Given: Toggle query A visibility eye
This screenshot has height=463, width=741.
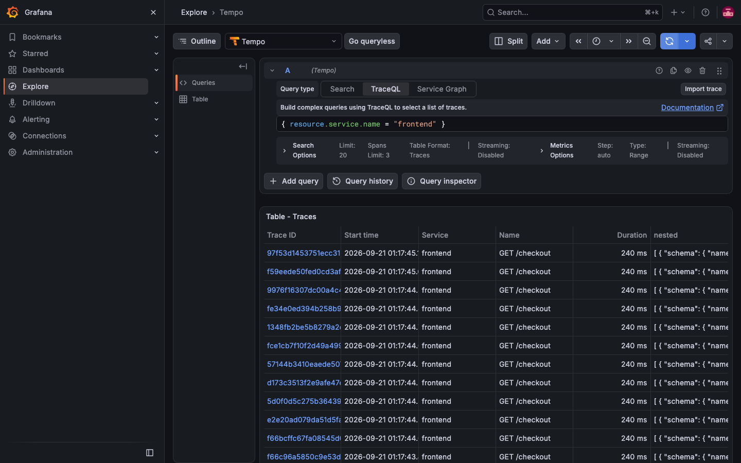Looking at the screenshot, I should [688, 70].
